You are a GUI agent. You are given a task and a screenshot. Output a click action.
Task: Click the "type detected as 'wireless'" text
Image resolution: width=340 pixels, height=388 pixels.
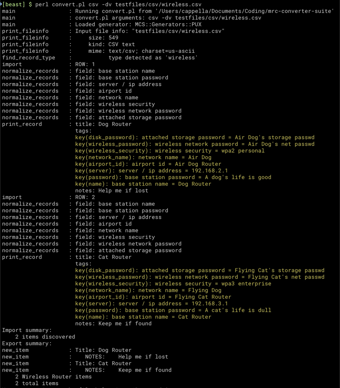(153, 57)
